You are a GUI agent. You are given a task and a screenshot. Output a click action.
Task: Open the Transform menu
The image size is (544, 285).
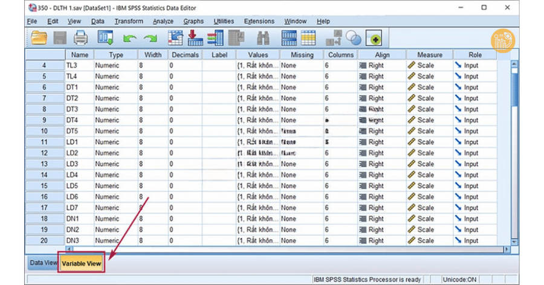tap(129, 21)
